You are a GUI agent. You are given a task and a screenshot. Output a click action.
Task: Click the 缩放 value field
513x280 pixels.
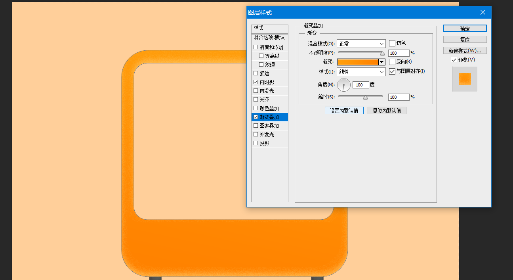click(x=399, y=97)
